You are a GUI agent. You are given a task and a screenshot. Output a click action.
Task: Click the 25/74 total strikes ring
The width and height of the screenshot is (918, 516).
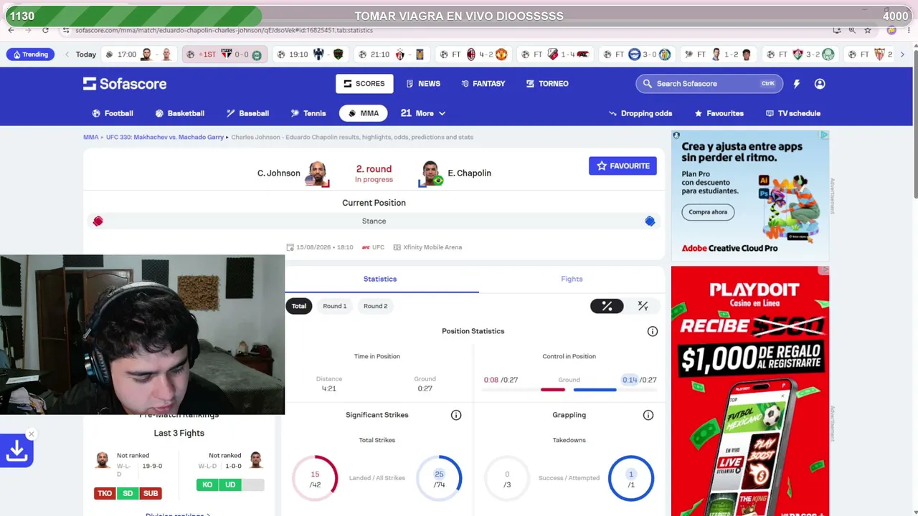point(439,478)
